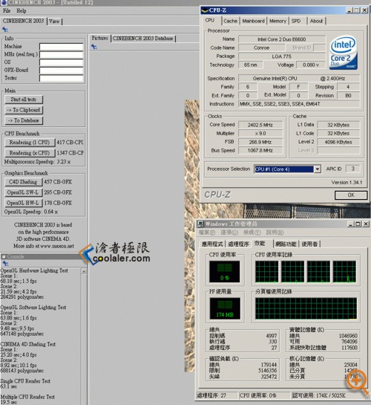This screenshot has height=405, width=371.
Task: Switch to 網路功能 tab in Task Manager
Action: pos(286,244)
